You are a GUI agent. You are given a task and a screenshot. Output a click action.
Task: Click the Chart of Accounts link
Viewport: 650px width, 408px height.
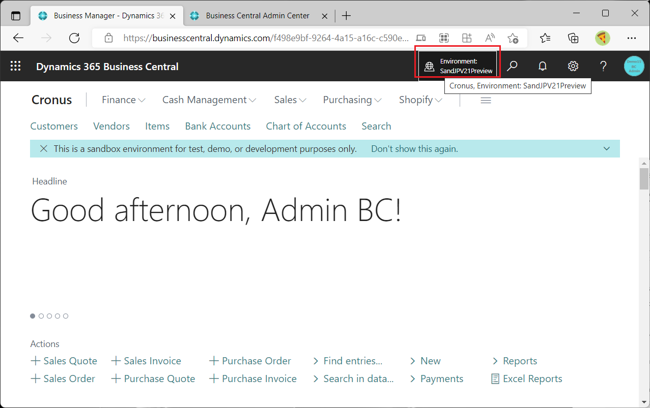(x=306, y=126)
